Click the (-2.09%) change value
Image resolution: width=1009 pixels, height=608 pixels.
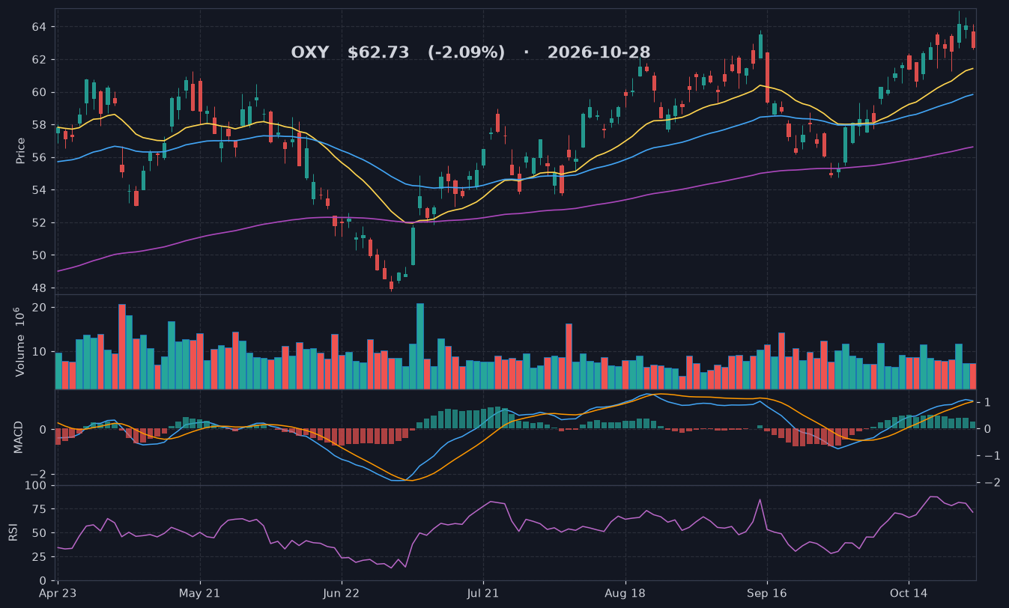[466, 53]
